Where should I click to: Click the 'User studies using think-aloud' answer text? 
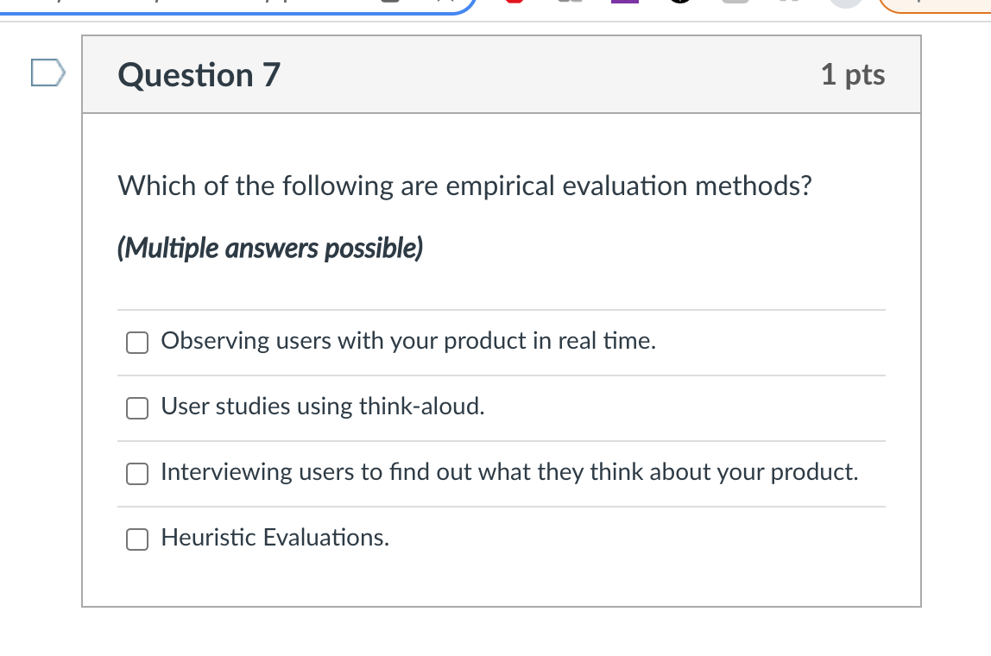pyautogui.click(x=323, y=407)
